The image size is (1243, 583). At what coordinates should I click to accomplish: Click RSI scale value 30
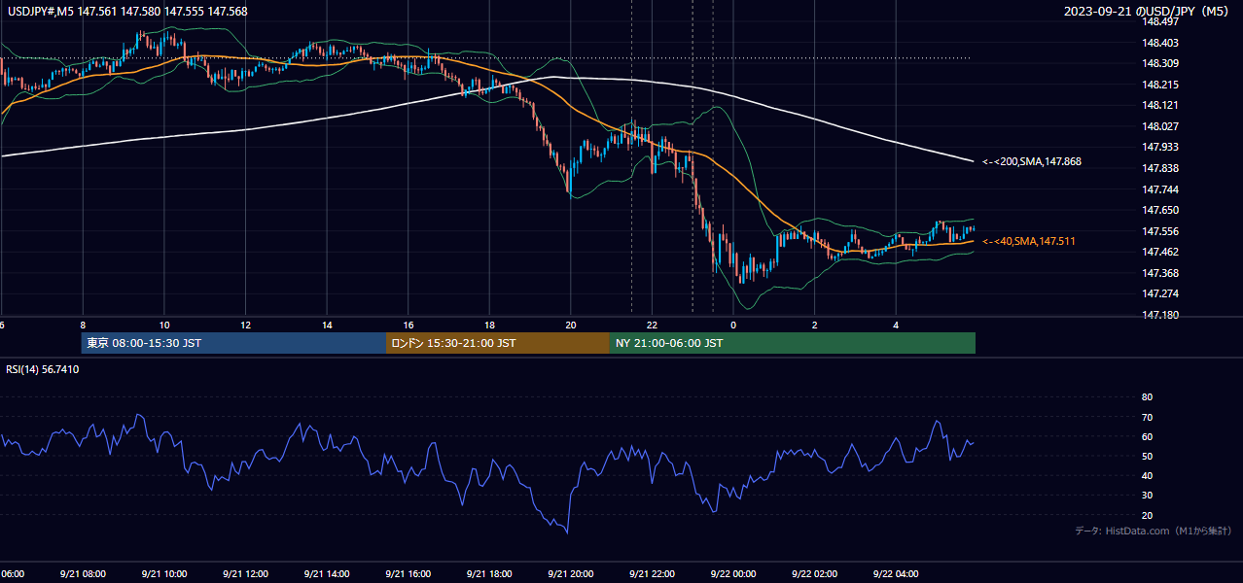[x=1147, y=496]
